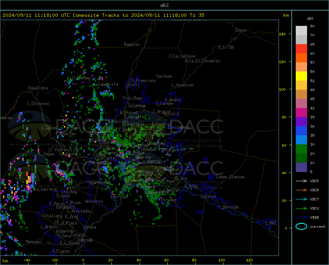Click the dBZ title at top
The width and height of the screenshot is (329, 265).
coord(164,5)
